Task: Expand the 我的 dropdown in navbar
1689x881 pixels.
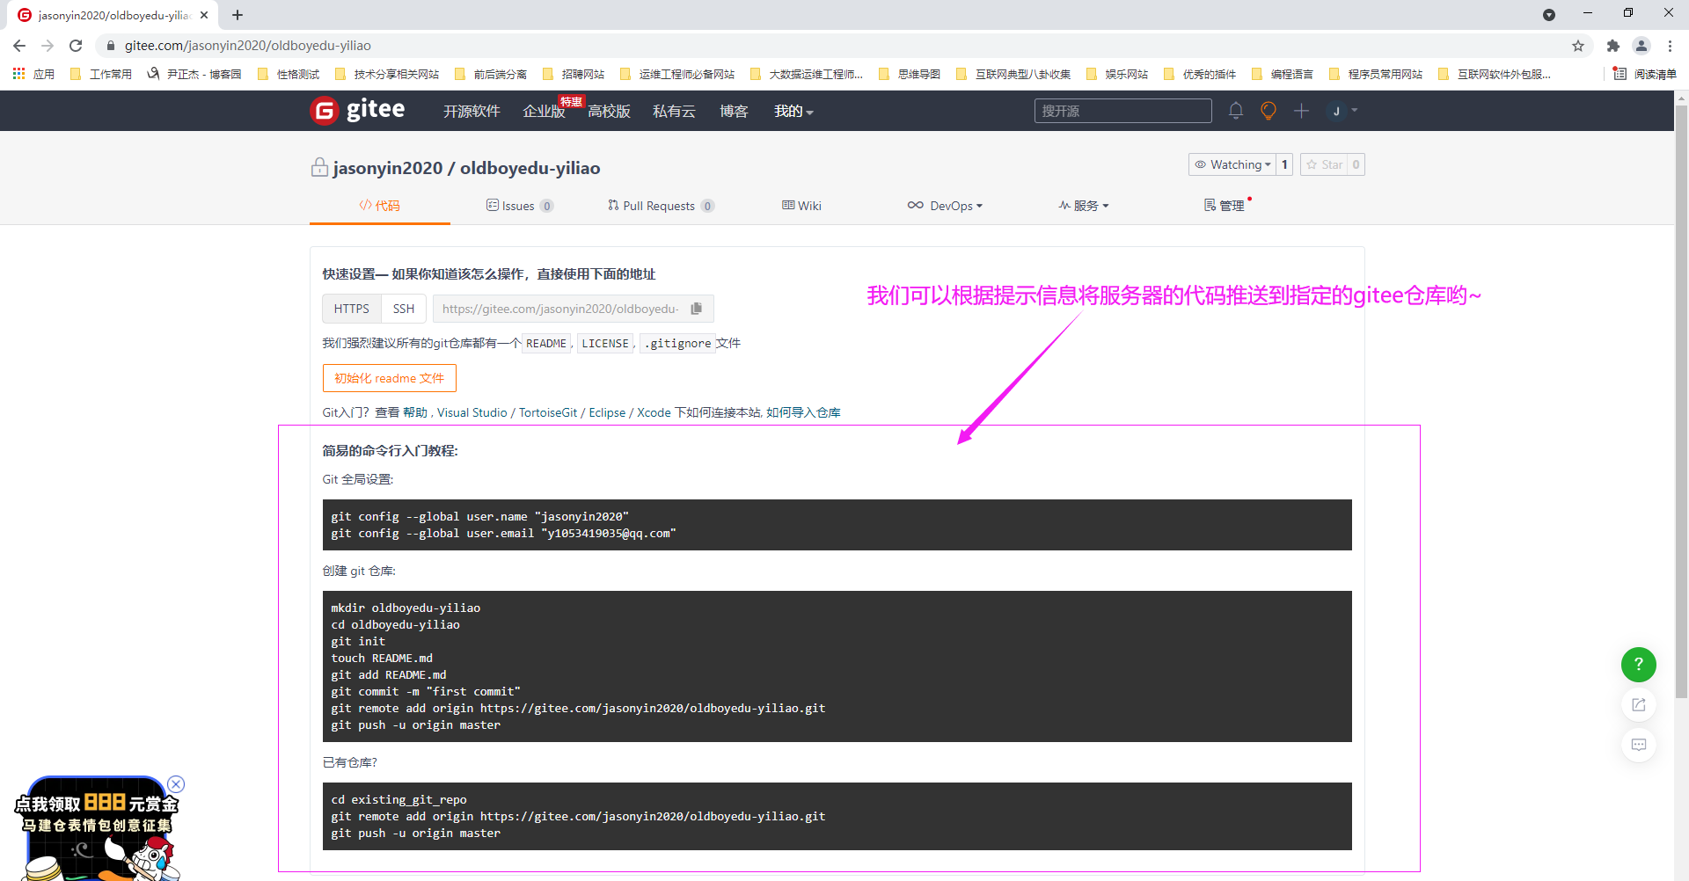Action: [x=793, y=112]
